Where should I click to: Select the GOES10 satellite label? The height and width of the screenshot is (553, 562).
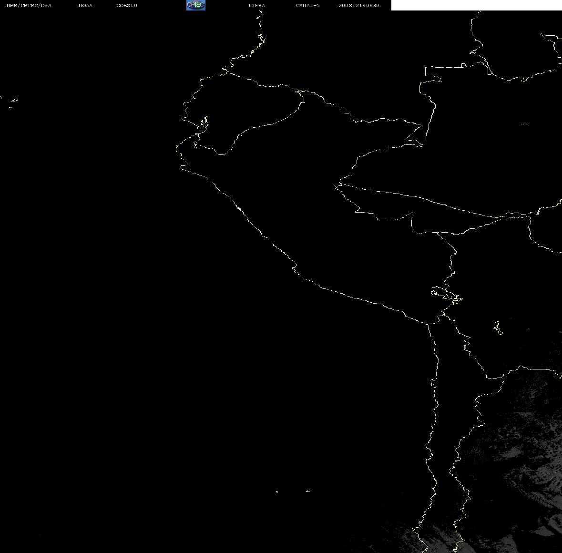[127, 5]
